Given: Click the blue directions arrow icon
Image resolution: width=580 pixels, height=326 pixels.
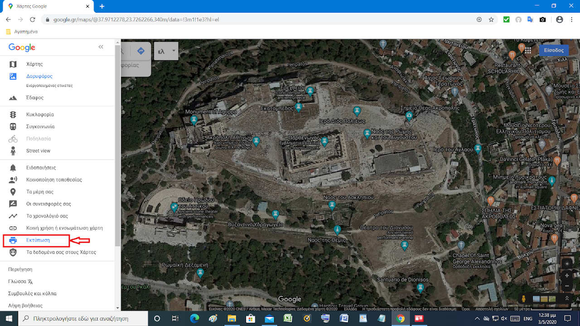Looking at the screenshot, I should coord(141,51).
